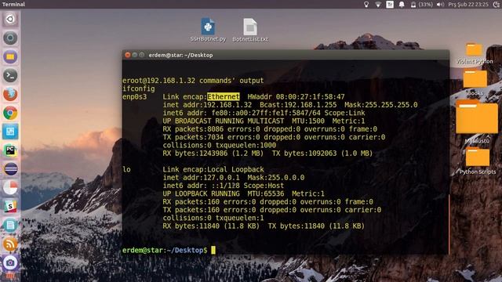
Task: Open the Tr keyboard layout indicator
Action: (390, 4)
